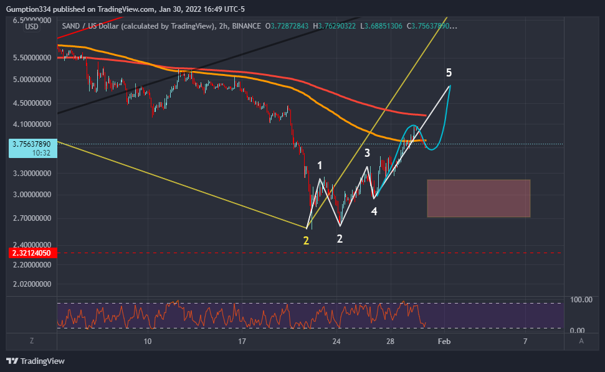The height and width of the screenshot is (372, 605).
Task: Click the date axis label 24
Action: pos(336,341)
